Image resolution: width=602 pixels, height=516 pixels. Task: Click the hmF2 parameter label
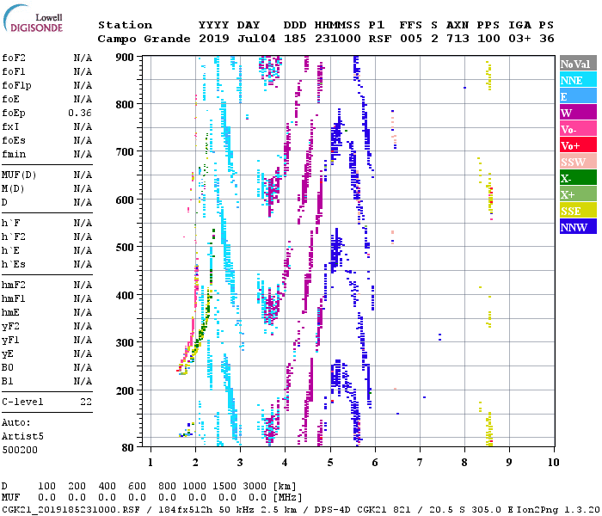click(x=14, y=285)
